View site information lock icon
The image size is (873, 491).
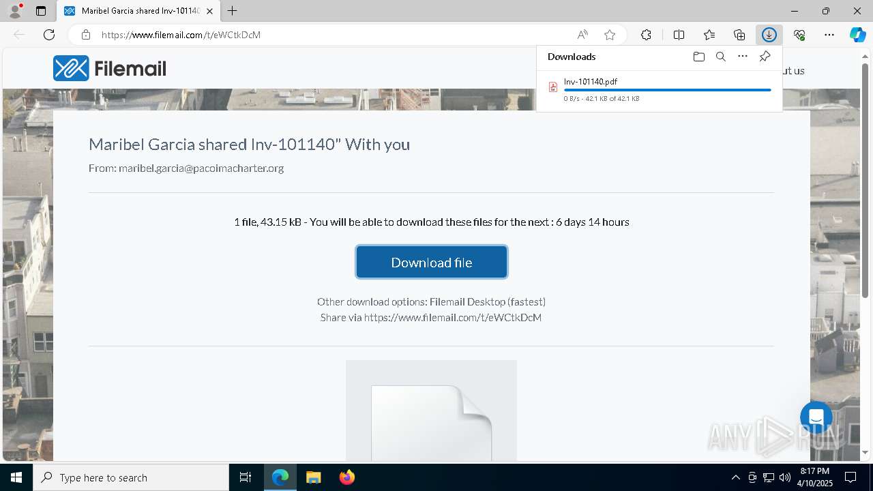click(x=86, y=35)
